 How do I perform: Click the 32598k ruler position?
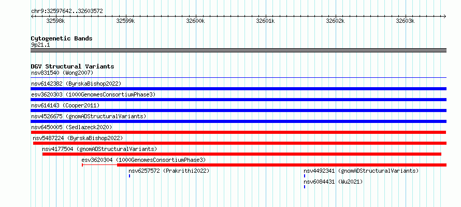(x=55, y=21)
